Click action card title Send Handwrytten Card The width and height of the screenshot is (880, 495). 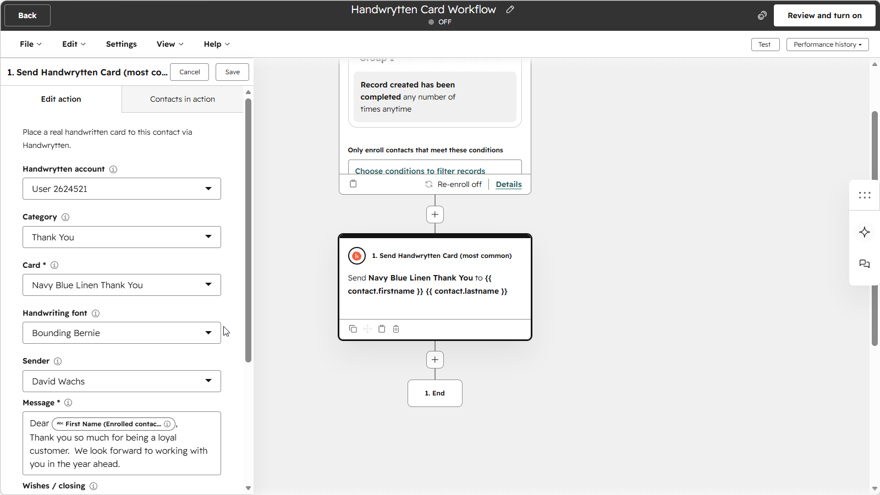coord(442,256)
